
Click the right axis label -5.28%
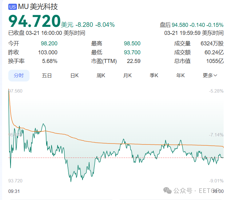coord(216,91)
